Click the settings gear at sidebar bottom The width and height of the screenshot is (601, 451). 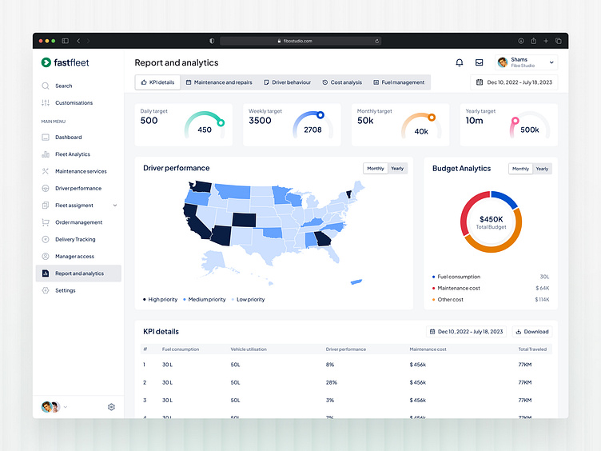(111, 407)
